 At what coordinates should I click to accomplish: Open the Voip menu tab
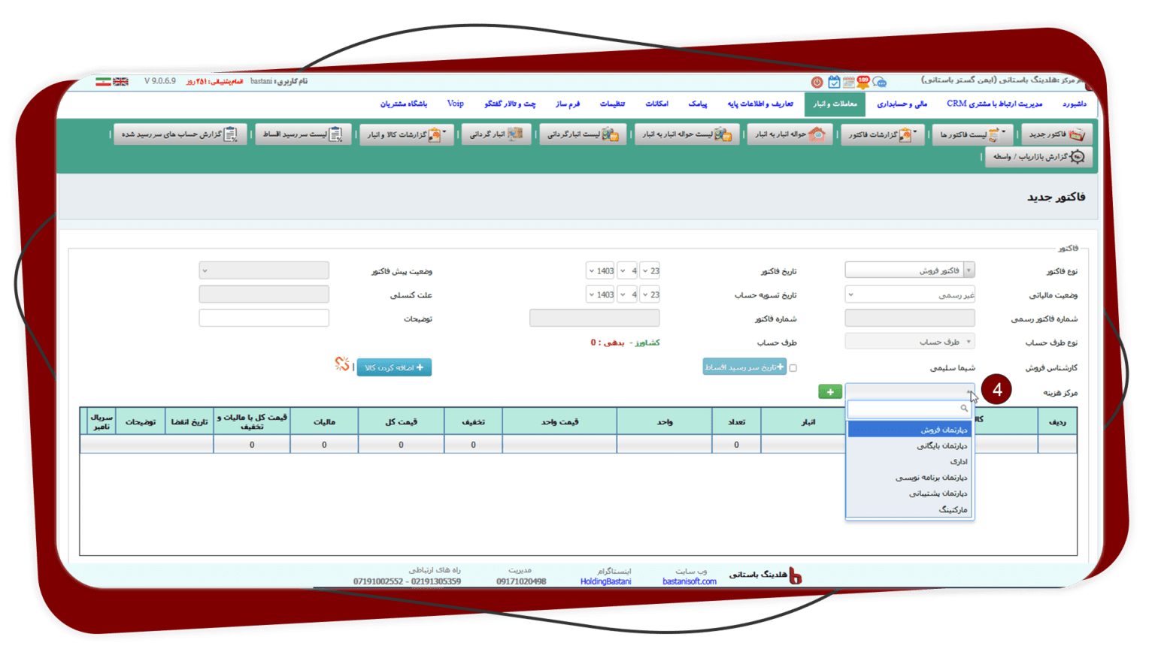click(455, 104)
